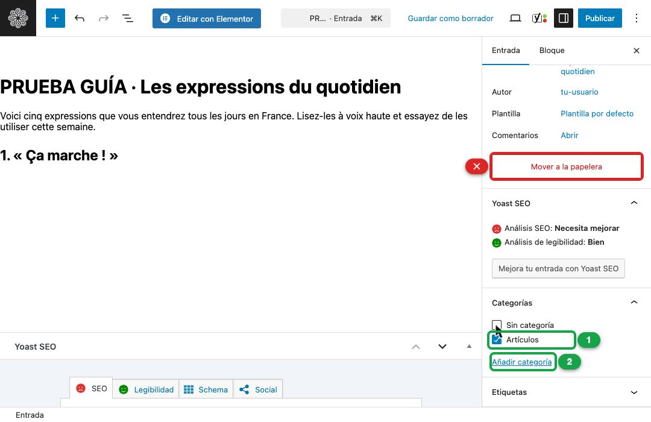Open the three-dot options menu
The image size is (651, 422).
click(637, 18)
